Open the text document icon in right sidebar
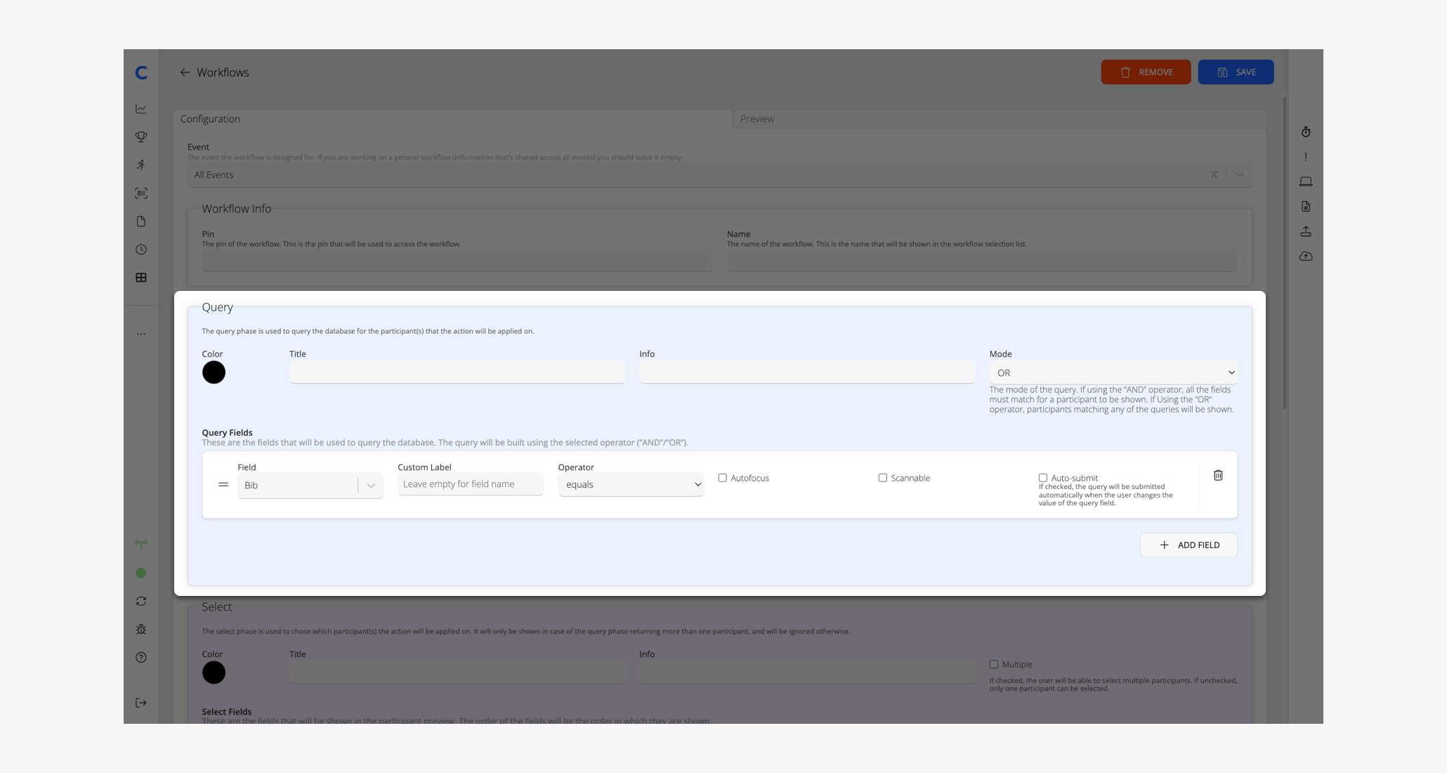 point(1306,207)
